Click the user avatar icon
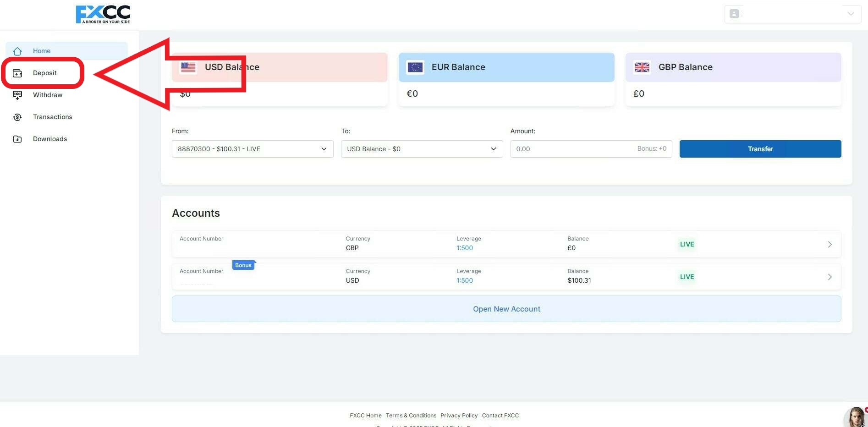 coord(734,14)
